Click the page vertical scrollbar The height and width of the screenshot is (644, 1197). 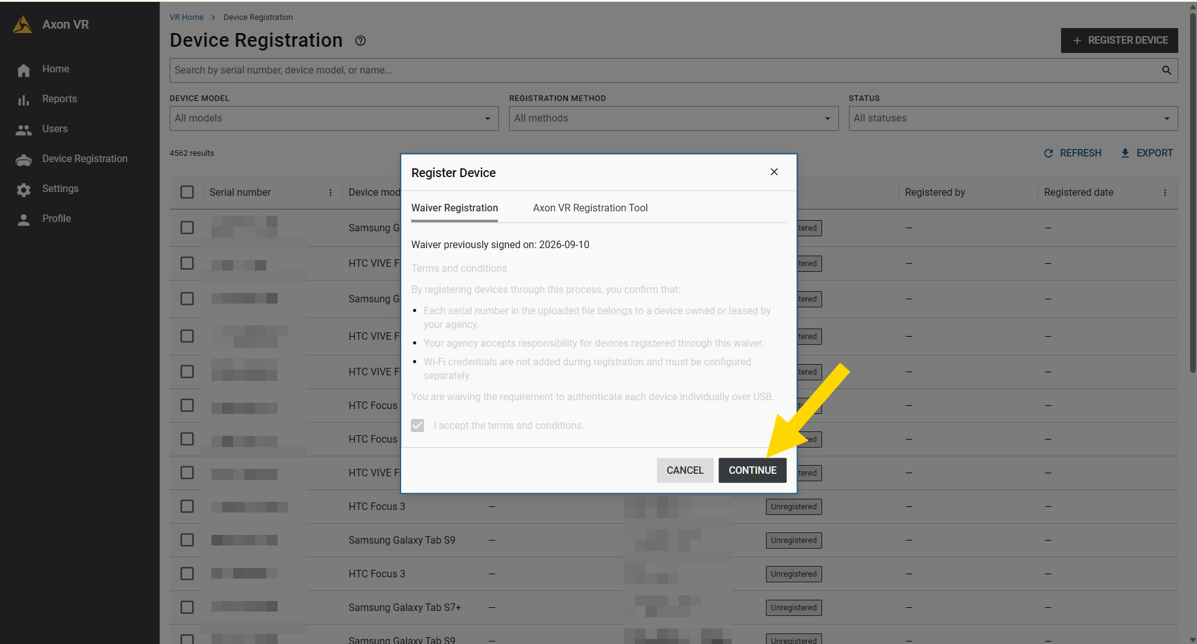[1193, 193]
